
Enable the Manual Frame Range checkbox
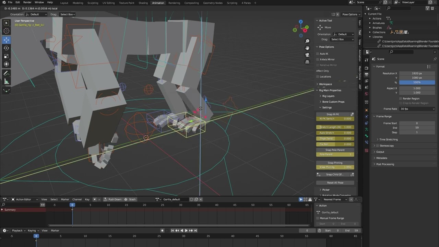[318, 218]
